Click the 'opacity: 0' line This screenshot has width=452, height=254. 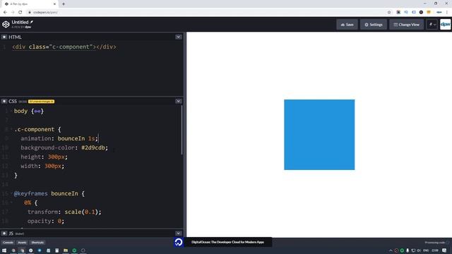(45, 221)
